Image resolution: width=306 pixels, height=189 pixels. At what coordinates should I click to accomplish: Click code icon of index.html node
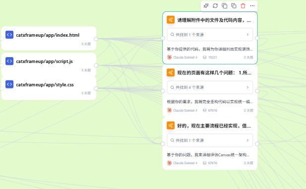click(9, 35)
